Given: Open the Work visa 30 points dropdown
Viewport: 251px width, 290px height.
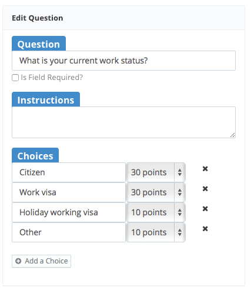Looking at the screenshot, I should tap(156, 192).
